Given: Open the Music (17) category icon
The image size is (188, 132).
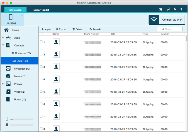Looking at the screenshot, I should [8, 76].
